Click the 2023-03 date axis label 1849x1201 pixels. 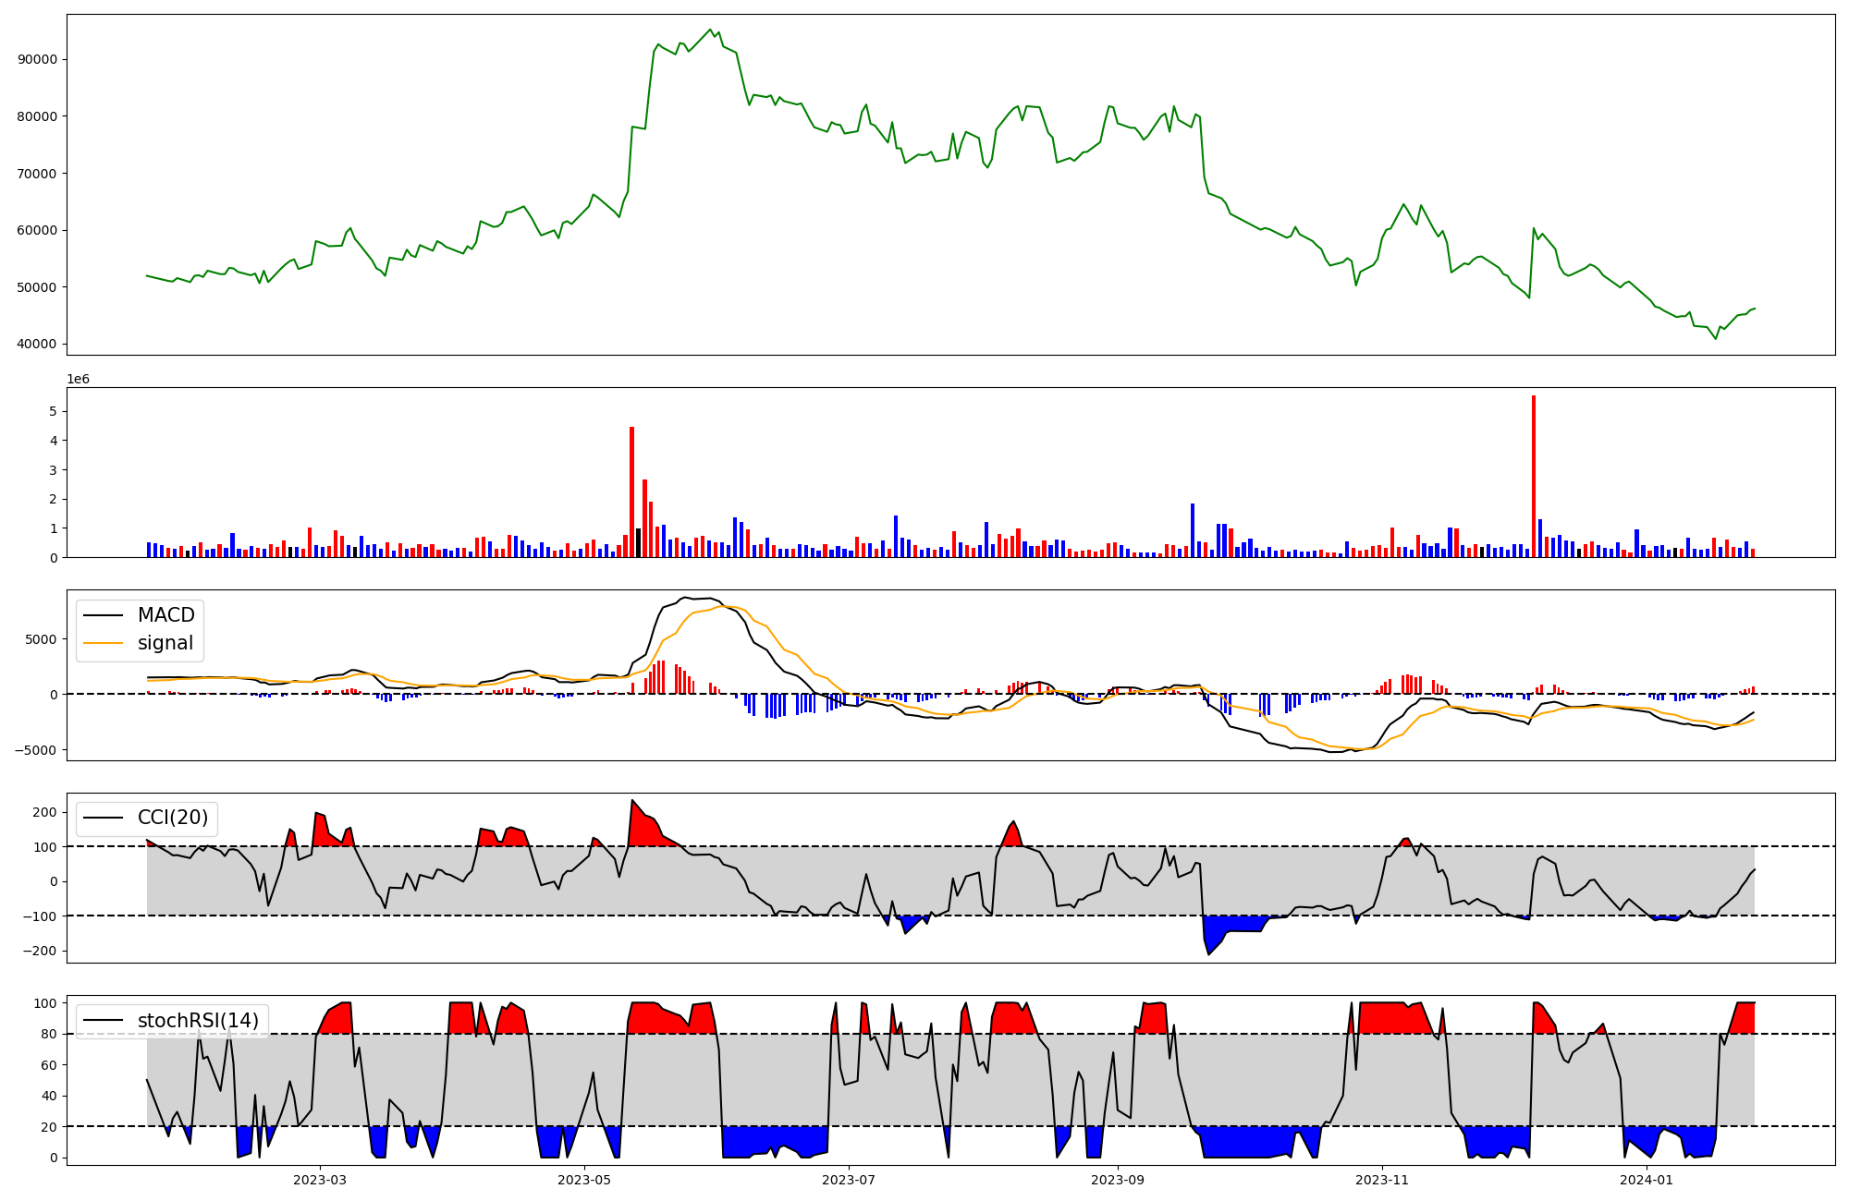coord(320,1180)
